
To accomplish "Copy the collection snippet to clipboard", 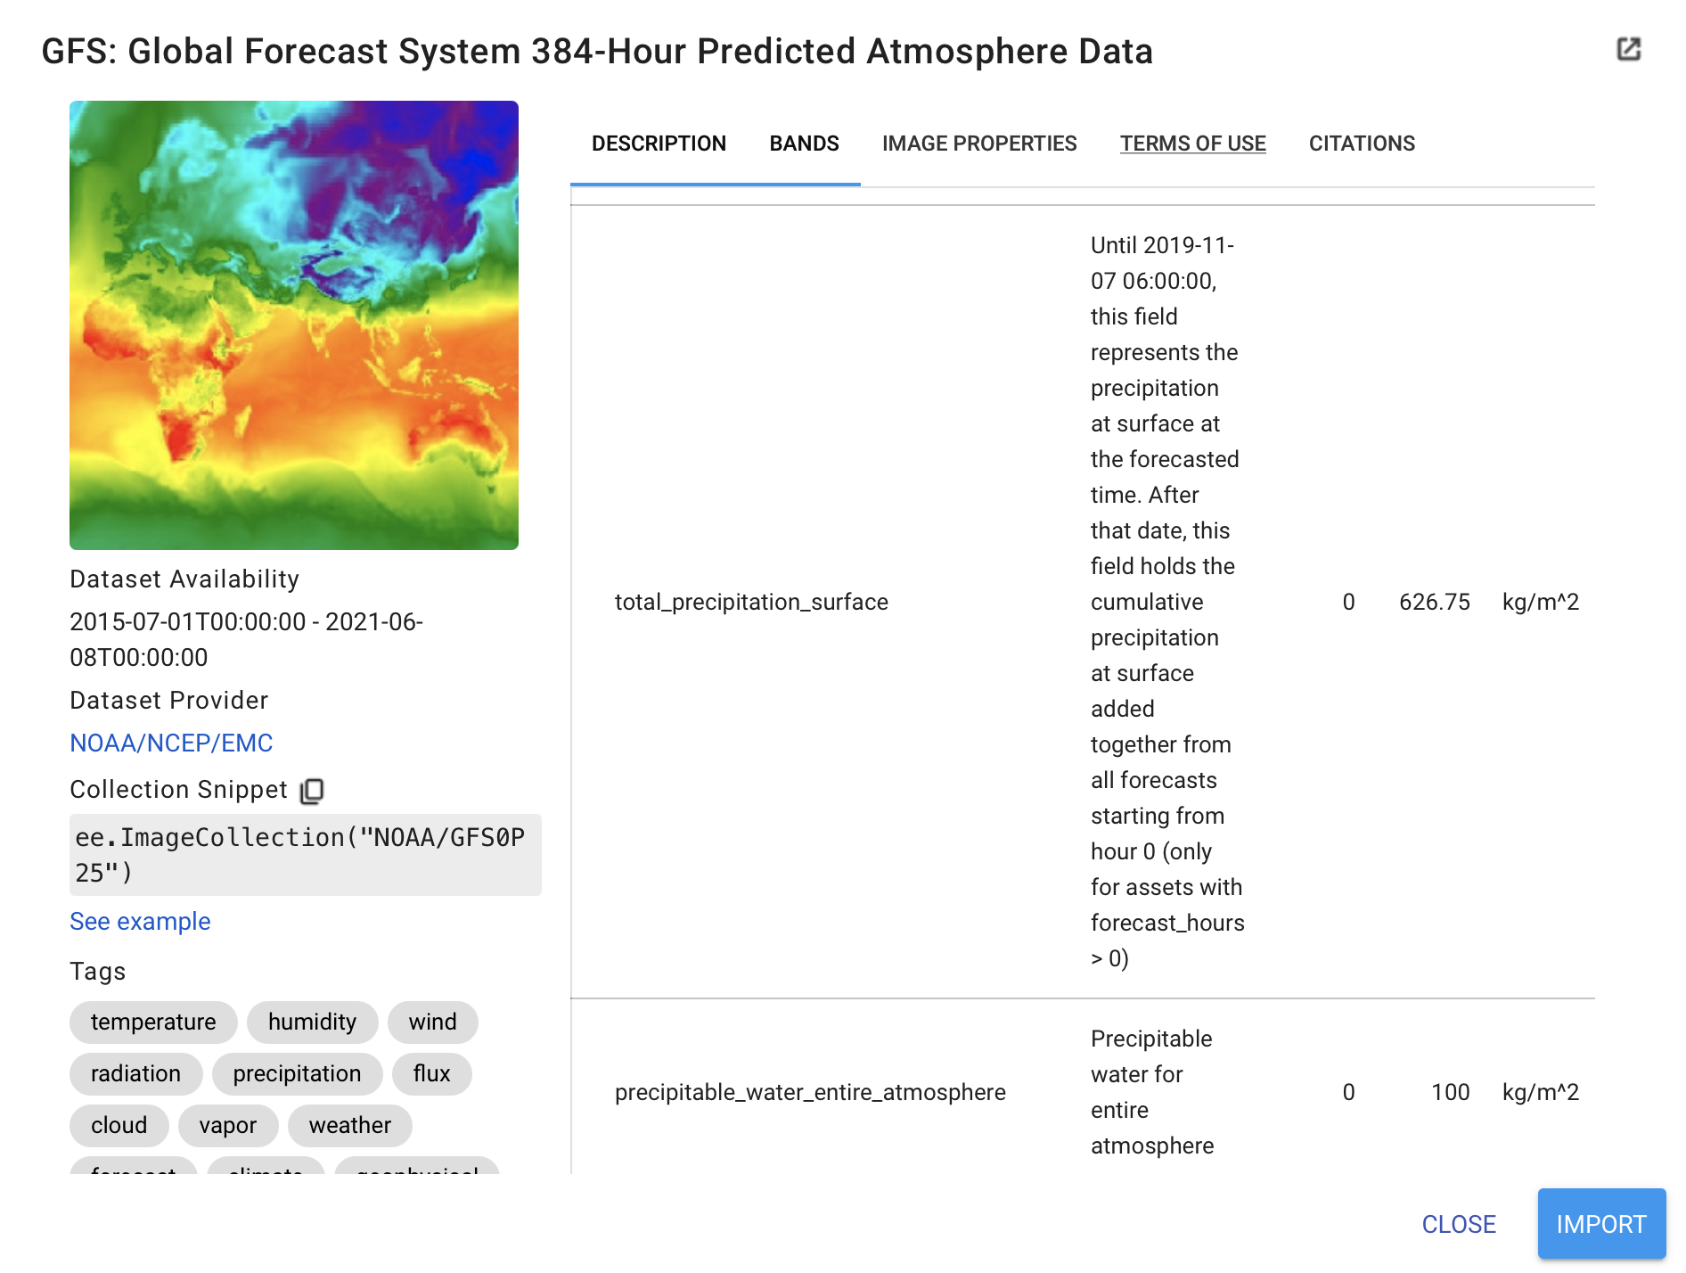I will pyautogui.click(x=312, y=791).
